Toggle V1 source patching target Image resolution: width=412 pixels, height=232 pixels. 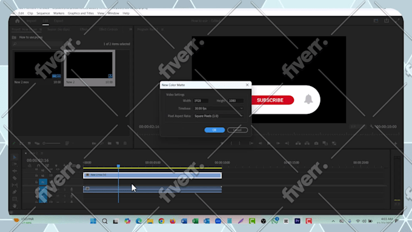tap(43, 182)
